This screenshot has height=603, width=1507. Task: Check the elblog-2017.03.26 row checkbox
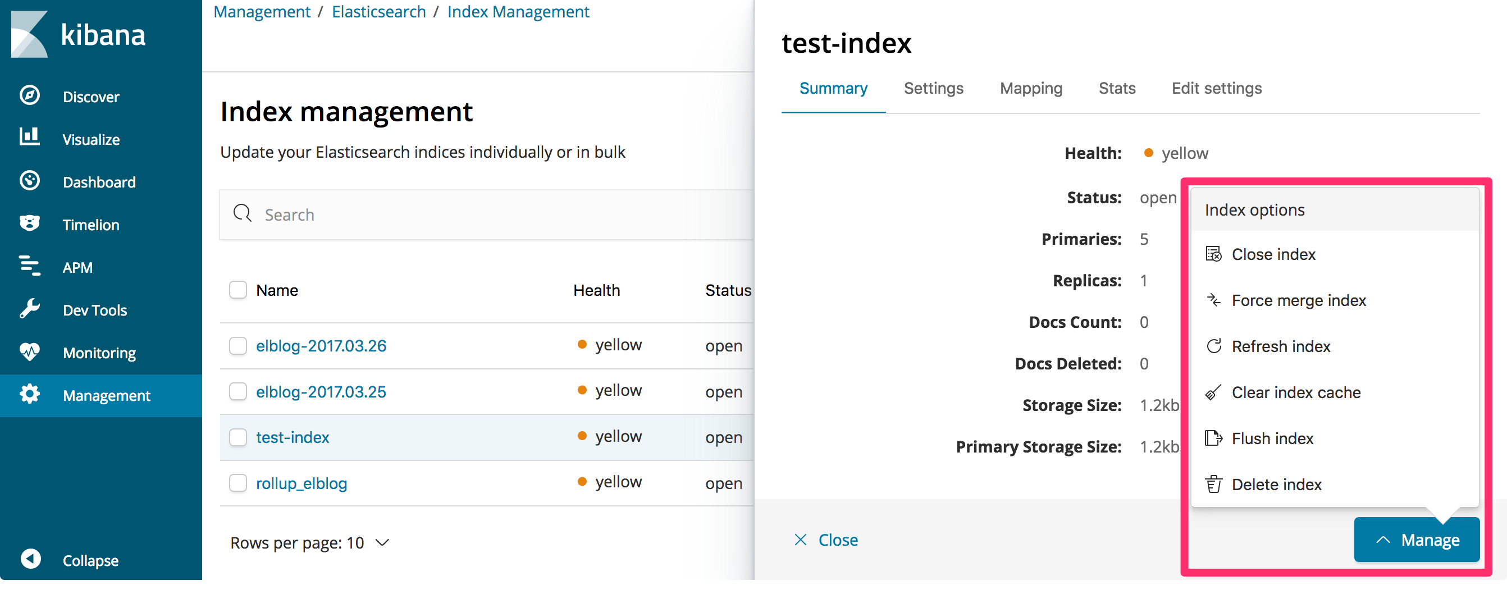click(x=238, y=346)
